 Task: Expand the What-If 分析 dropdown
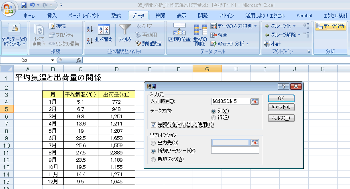(x=247, y=43)
